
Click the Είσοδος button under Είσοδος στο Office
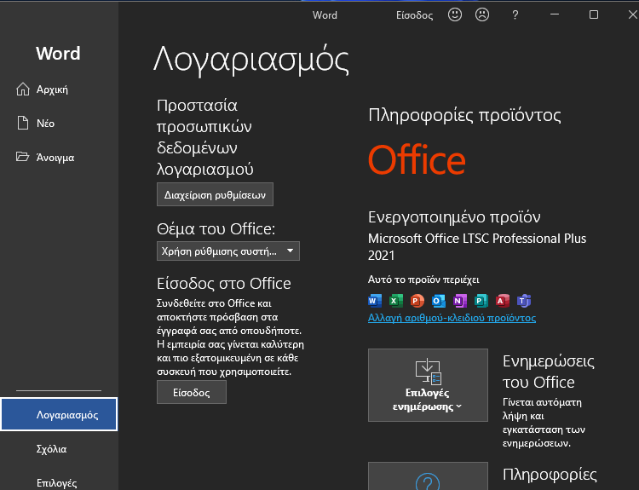tap(192, 392)
